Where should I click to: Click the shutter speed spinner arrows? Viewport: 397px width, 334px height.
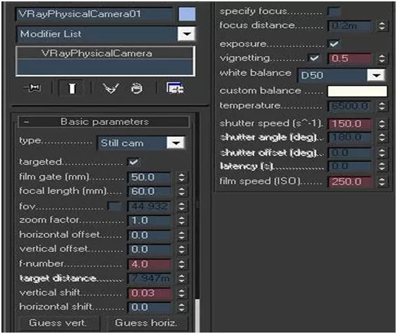click(x=382, y=124)
